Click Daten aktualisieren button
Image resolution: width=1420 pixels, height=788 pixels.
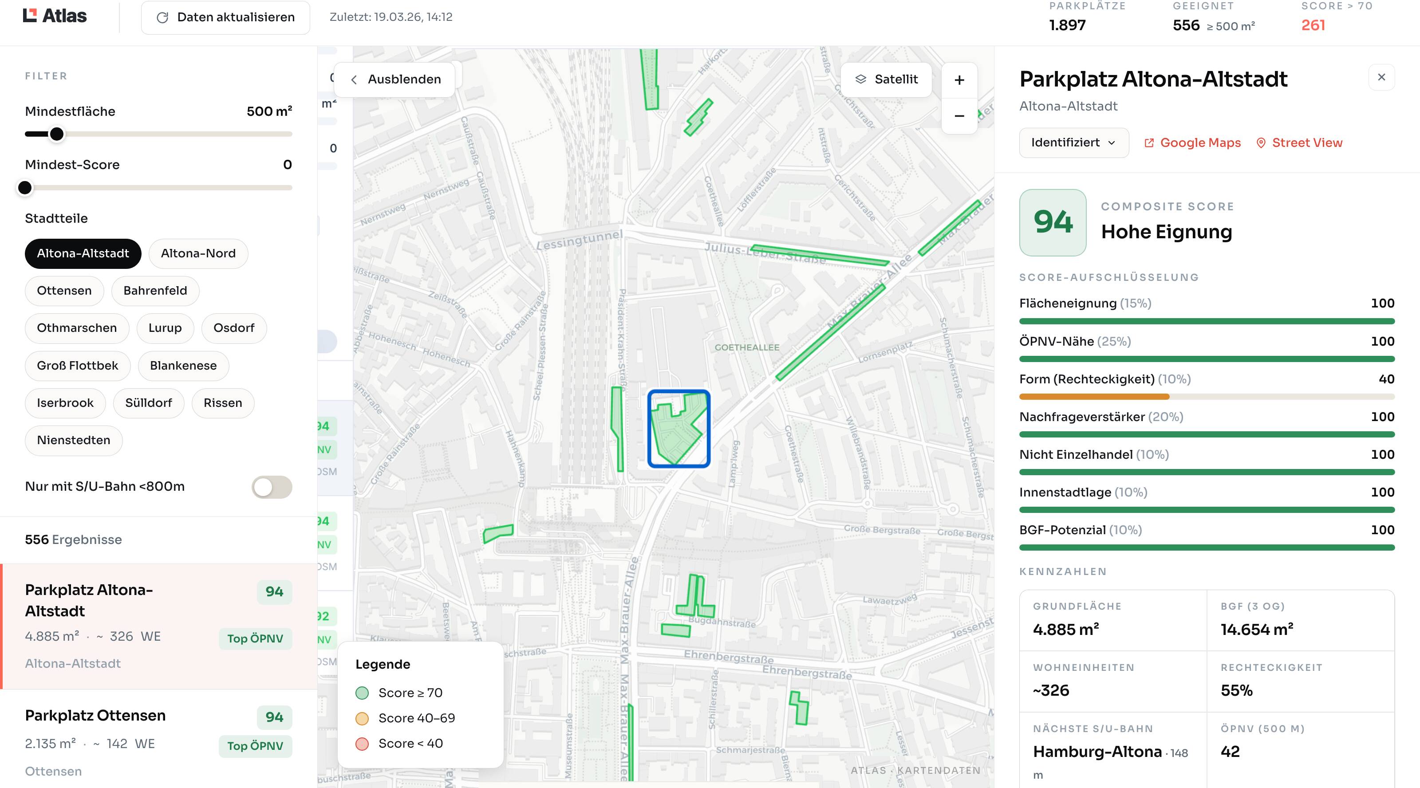point(225,18)
